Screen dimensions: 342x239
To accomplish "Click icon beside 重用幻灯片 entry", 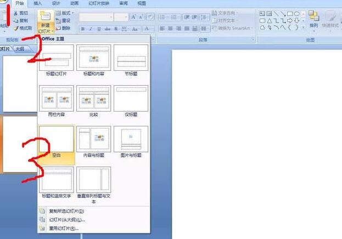I will pos(42,229).
